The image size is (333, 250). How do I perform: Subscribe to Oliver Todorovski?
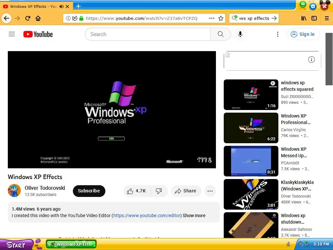[89, 191]
